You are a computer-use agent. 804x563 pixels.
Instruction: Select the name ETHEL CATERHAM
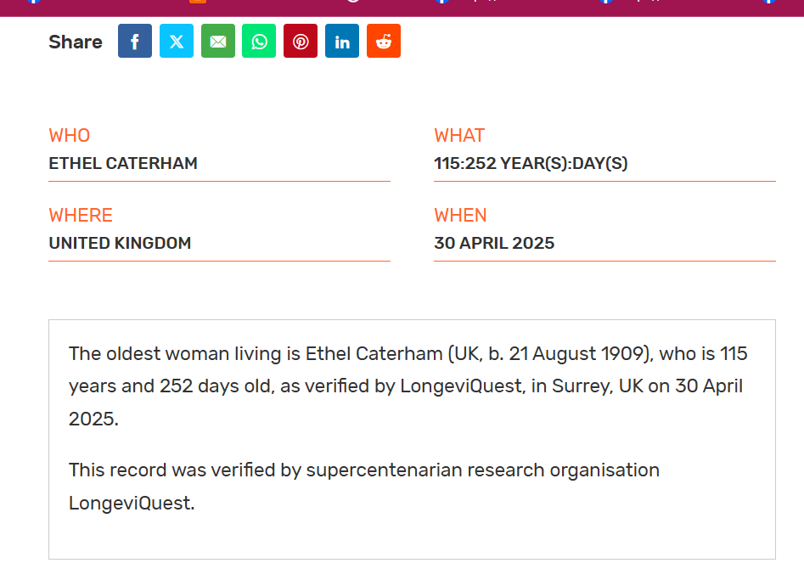point(123,163)
